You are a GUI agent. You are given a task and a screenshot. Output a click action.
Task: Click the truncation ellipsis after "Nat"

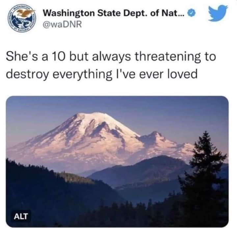click(x=181, y=15)
